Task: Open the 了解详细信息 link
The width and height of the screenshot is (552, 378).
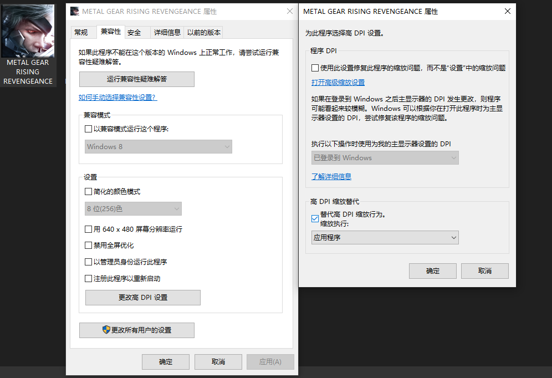Action: click(x=331, y=176)
